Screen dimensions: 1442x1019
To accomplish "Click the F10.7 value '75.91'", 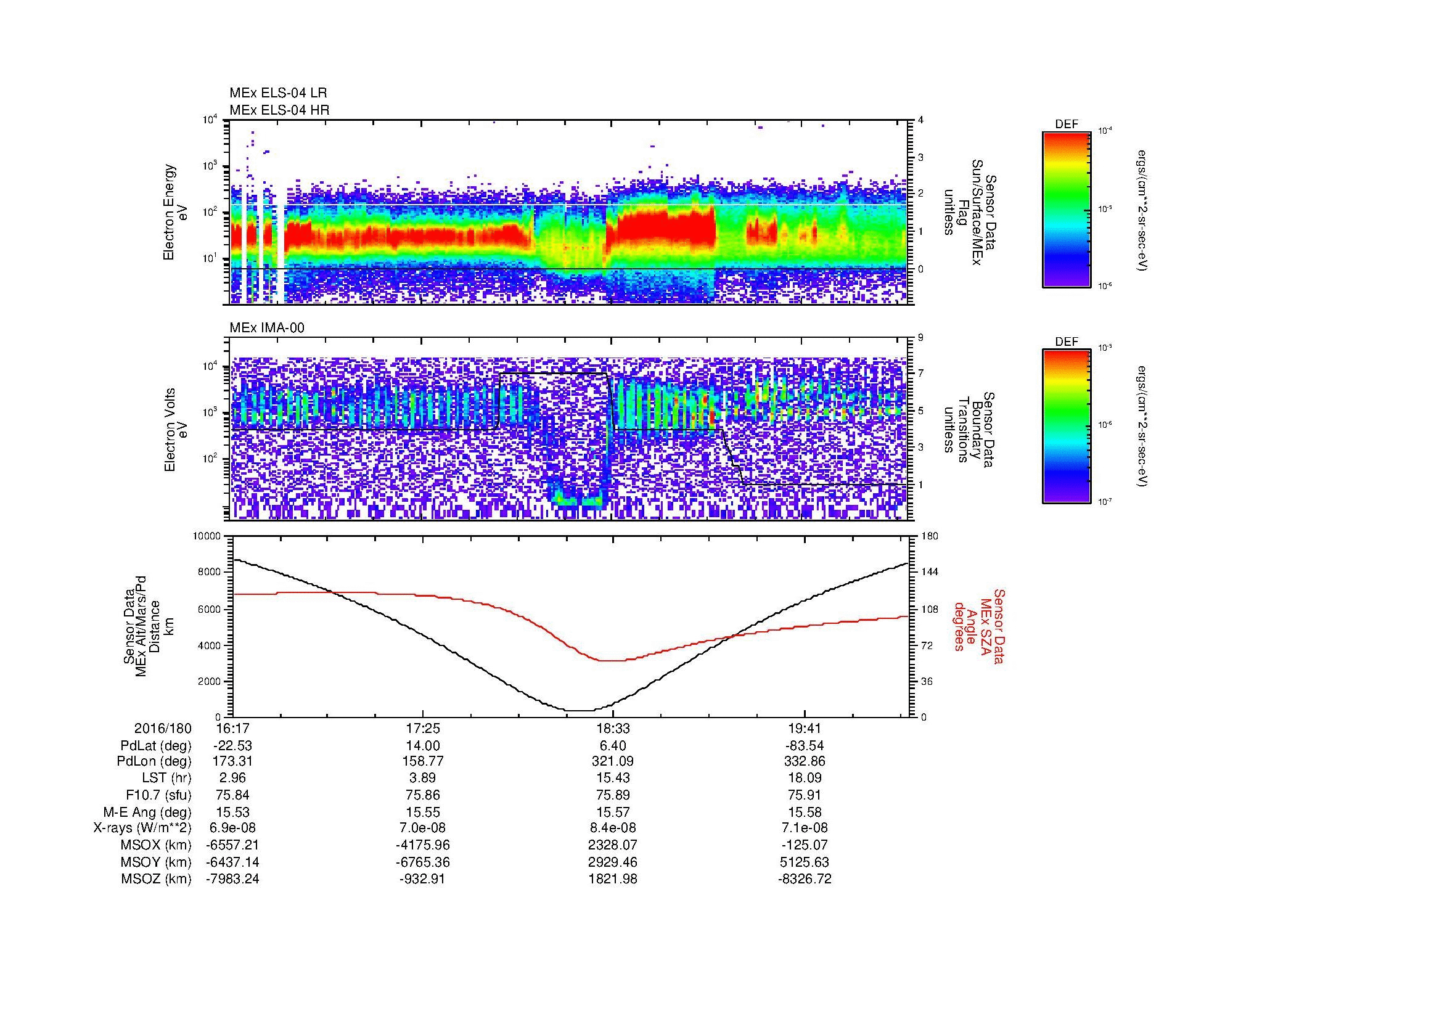I will point(805,795).
